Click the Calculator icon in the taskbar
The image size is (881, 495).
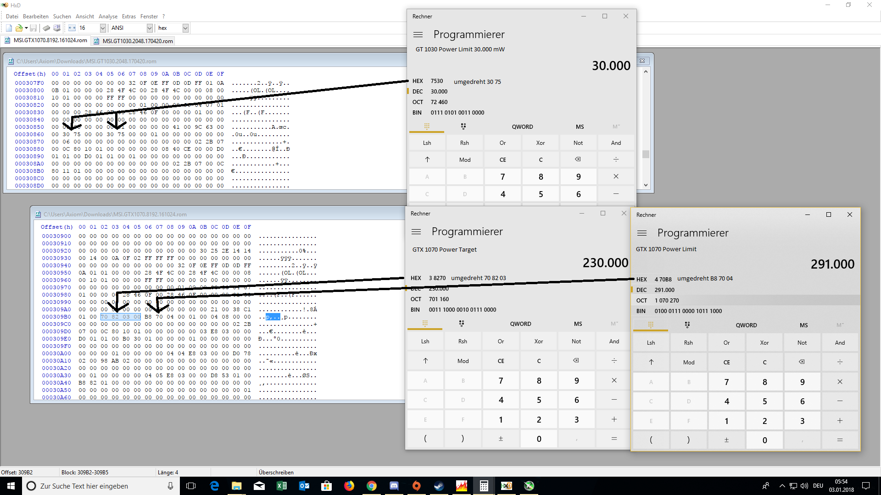[484, 486]
